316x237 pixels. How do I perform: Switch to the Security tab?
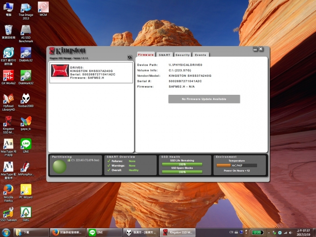click(183, 55)
